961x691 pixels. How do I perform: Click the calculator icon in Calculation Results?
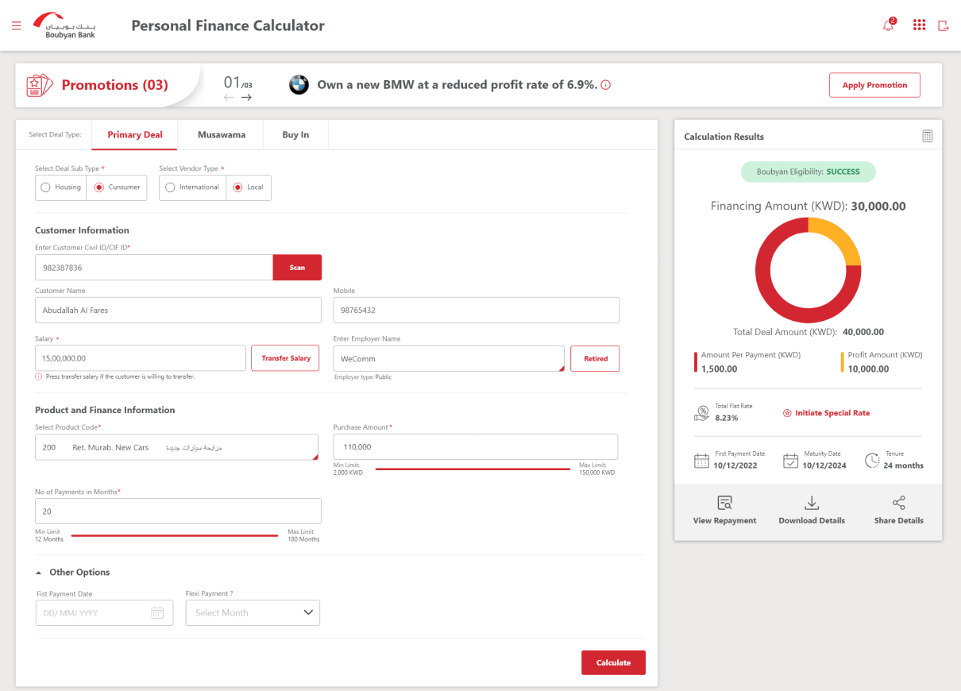click(928, 136)
